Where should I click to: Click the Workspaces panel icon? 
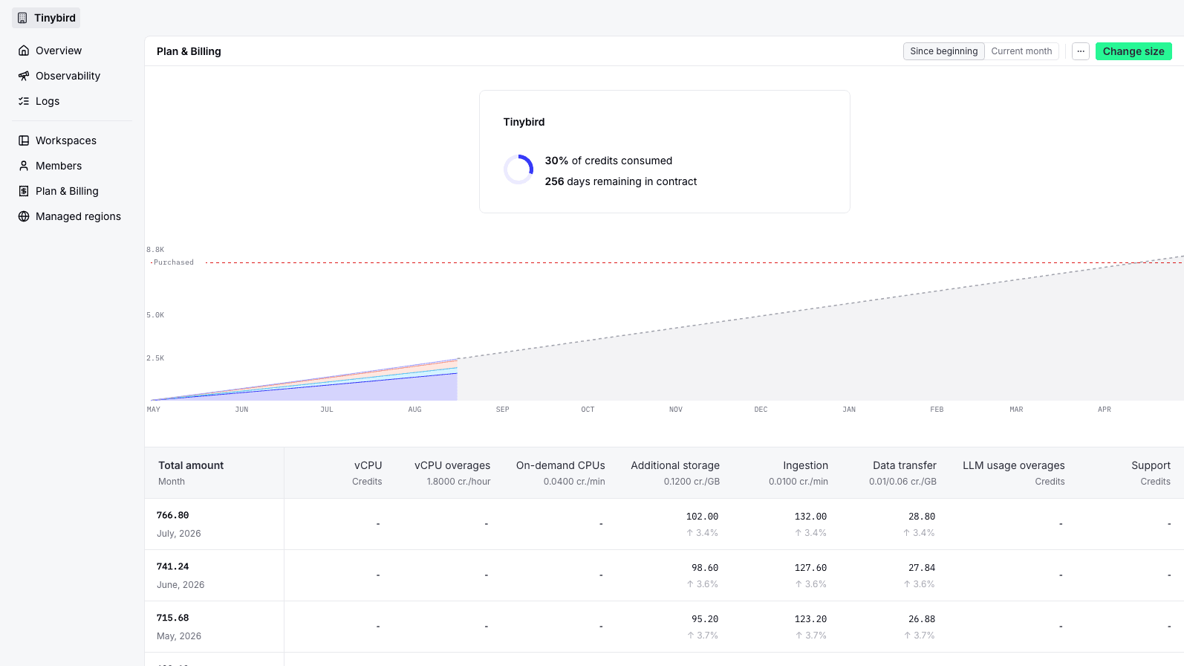tap(24, 140)
